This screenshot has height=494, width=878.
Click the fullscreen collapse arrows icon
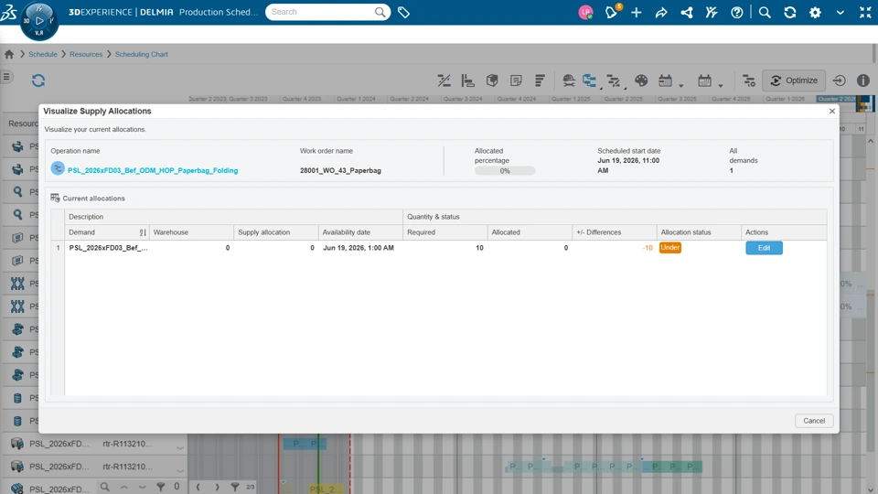pos(865,12)
